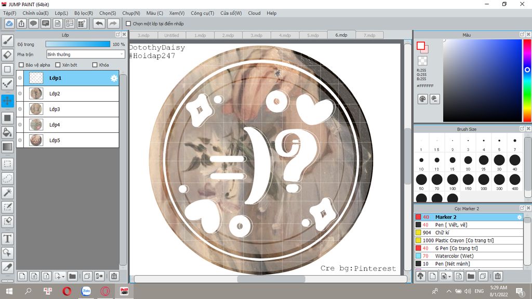The height and width of the screenshot is (299, 532).
Task: Toggle visibility of Lớp2 layer
Action: pos(20,93)
